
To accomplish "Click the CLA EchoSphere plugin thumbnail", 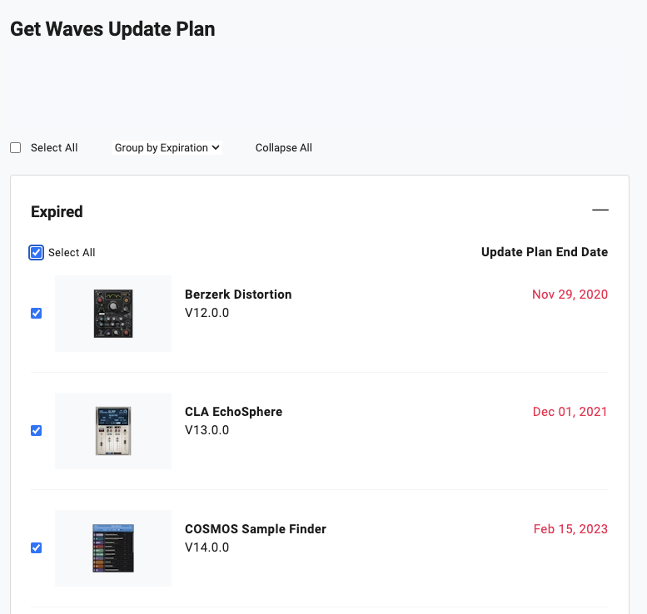I will [113, 431].
